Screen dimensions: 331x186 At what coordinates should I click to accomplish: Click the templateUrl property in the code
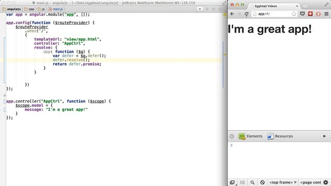(47, 39)
